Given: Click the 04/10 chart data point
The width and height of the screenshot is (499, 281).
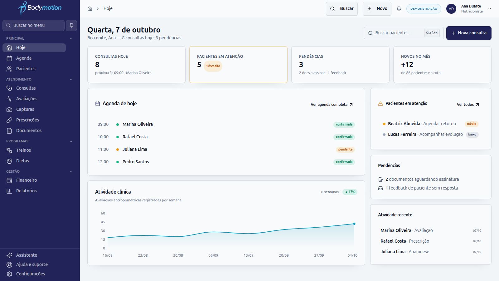Looking at the screenshot, I should click(x=354, y=224).
